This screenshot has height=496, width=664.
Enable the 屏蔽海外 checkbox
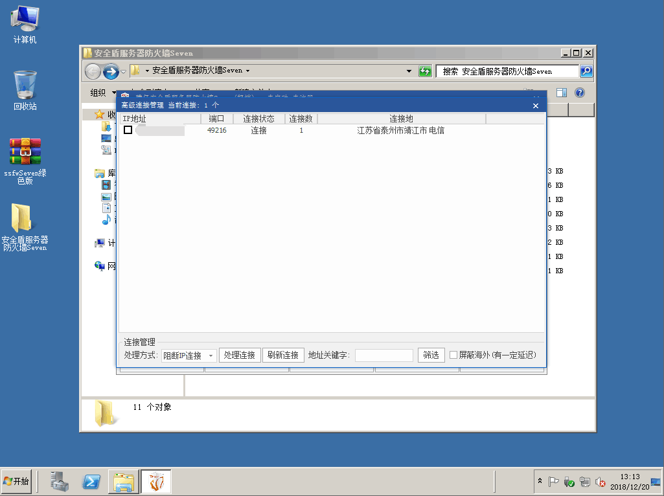point(453,355)
